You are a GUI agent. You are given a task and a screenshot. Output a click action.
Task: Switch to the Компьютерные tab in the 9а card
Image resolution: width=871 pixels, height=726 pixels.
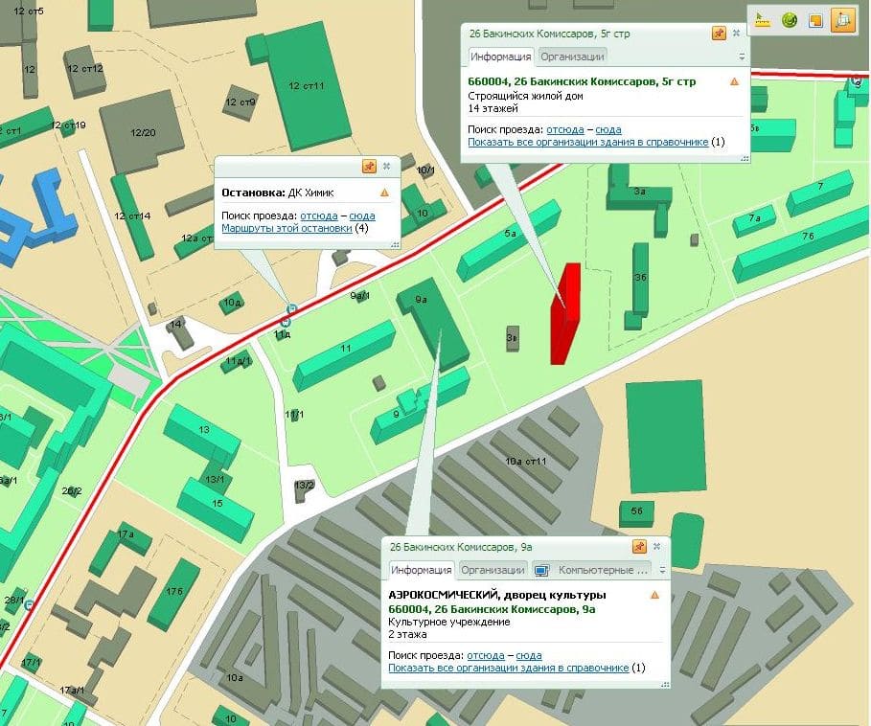[592, 570]
